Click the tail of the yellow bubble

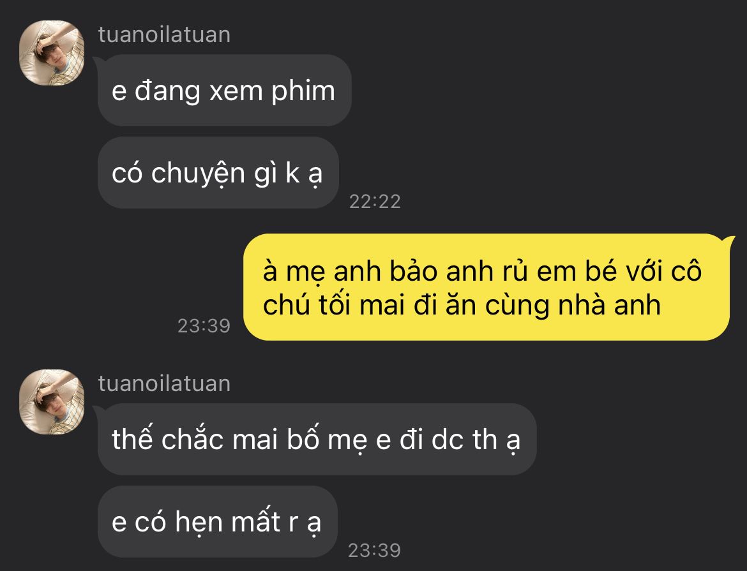pyautogui.click(x=728, y=241)
